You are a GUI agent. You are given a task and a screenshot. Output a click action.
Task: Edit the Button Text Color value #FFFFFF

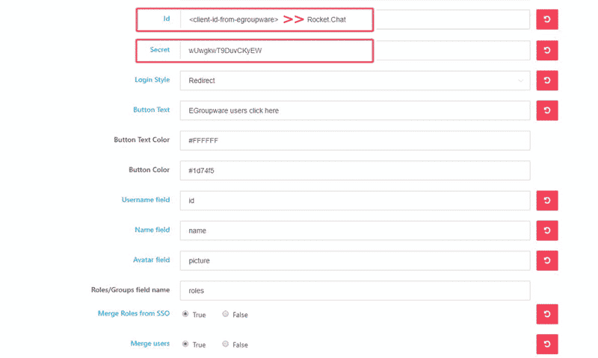[x=355, y=140]
